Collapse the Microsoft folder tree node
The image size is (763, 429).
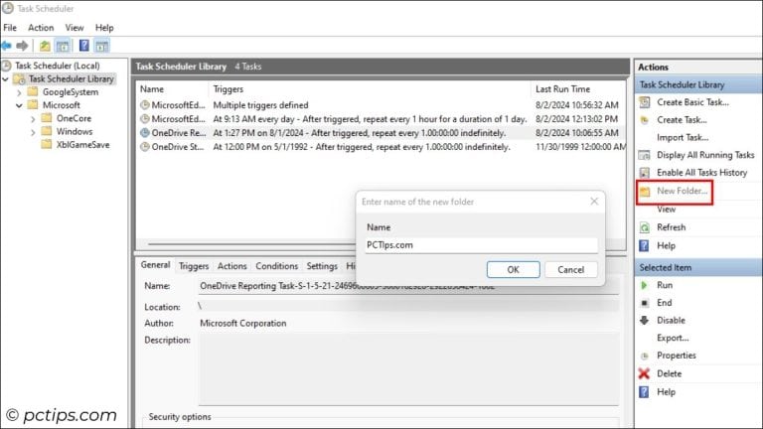[x=19, y=105]
